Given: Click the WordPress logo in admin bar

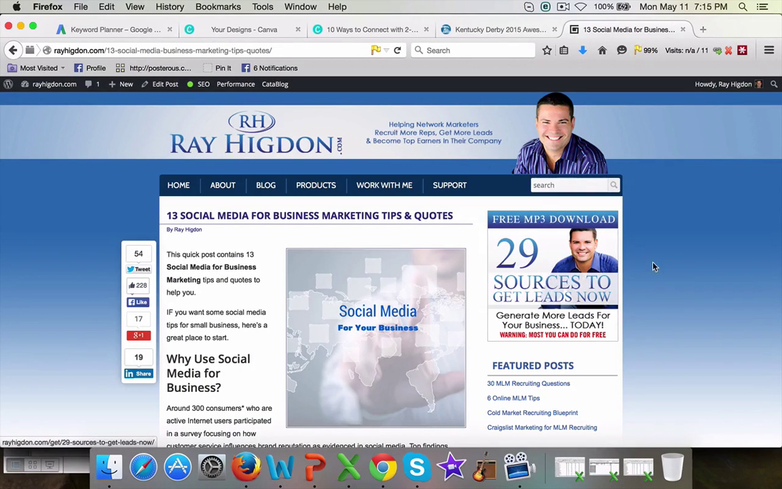Looking at the screenshot, I should point(8,84).
